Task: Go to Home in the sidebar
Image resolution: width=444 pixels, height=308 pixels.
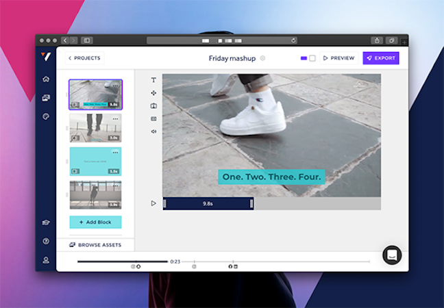Action: pyautogui.click(x=46, y=79)
